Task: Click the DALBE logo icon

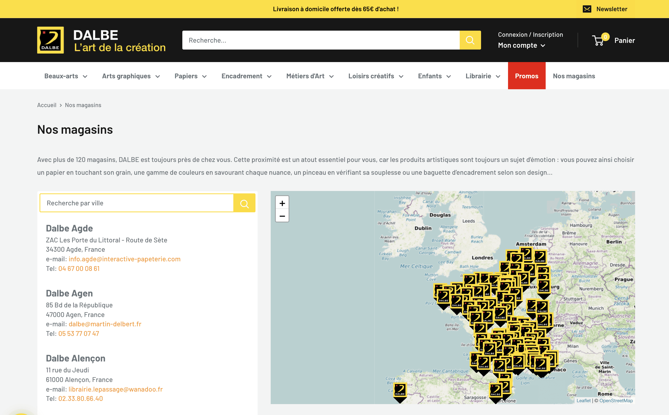Action: coord(50,40)
